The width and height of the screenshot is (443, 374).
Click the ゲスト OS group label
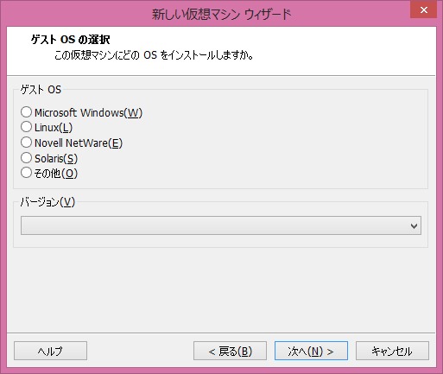click(x=41, y=90)
